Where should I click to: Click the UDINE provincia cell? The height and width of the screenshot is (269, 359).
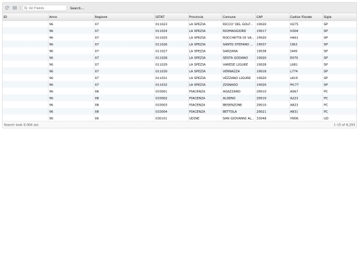tap(205, 118)
